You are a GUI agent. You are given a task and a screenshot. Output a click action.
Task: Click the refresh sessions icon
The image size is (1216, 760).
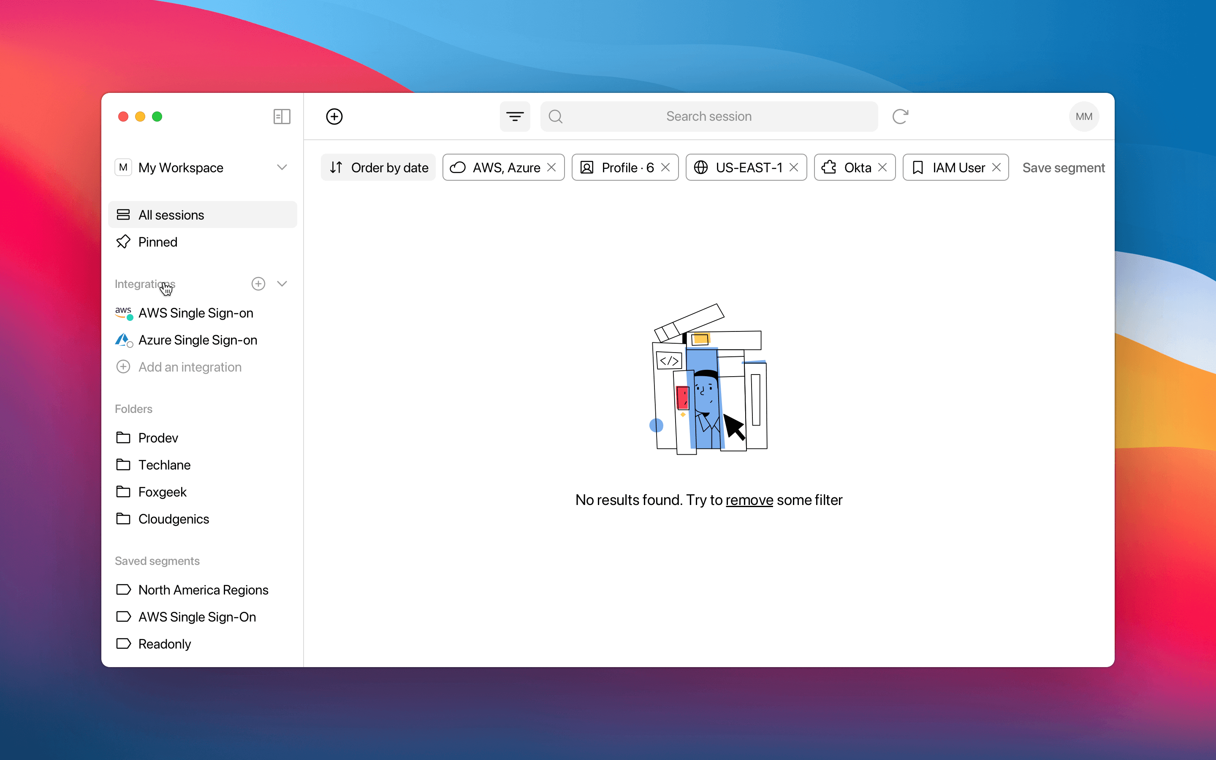point(900,117)
